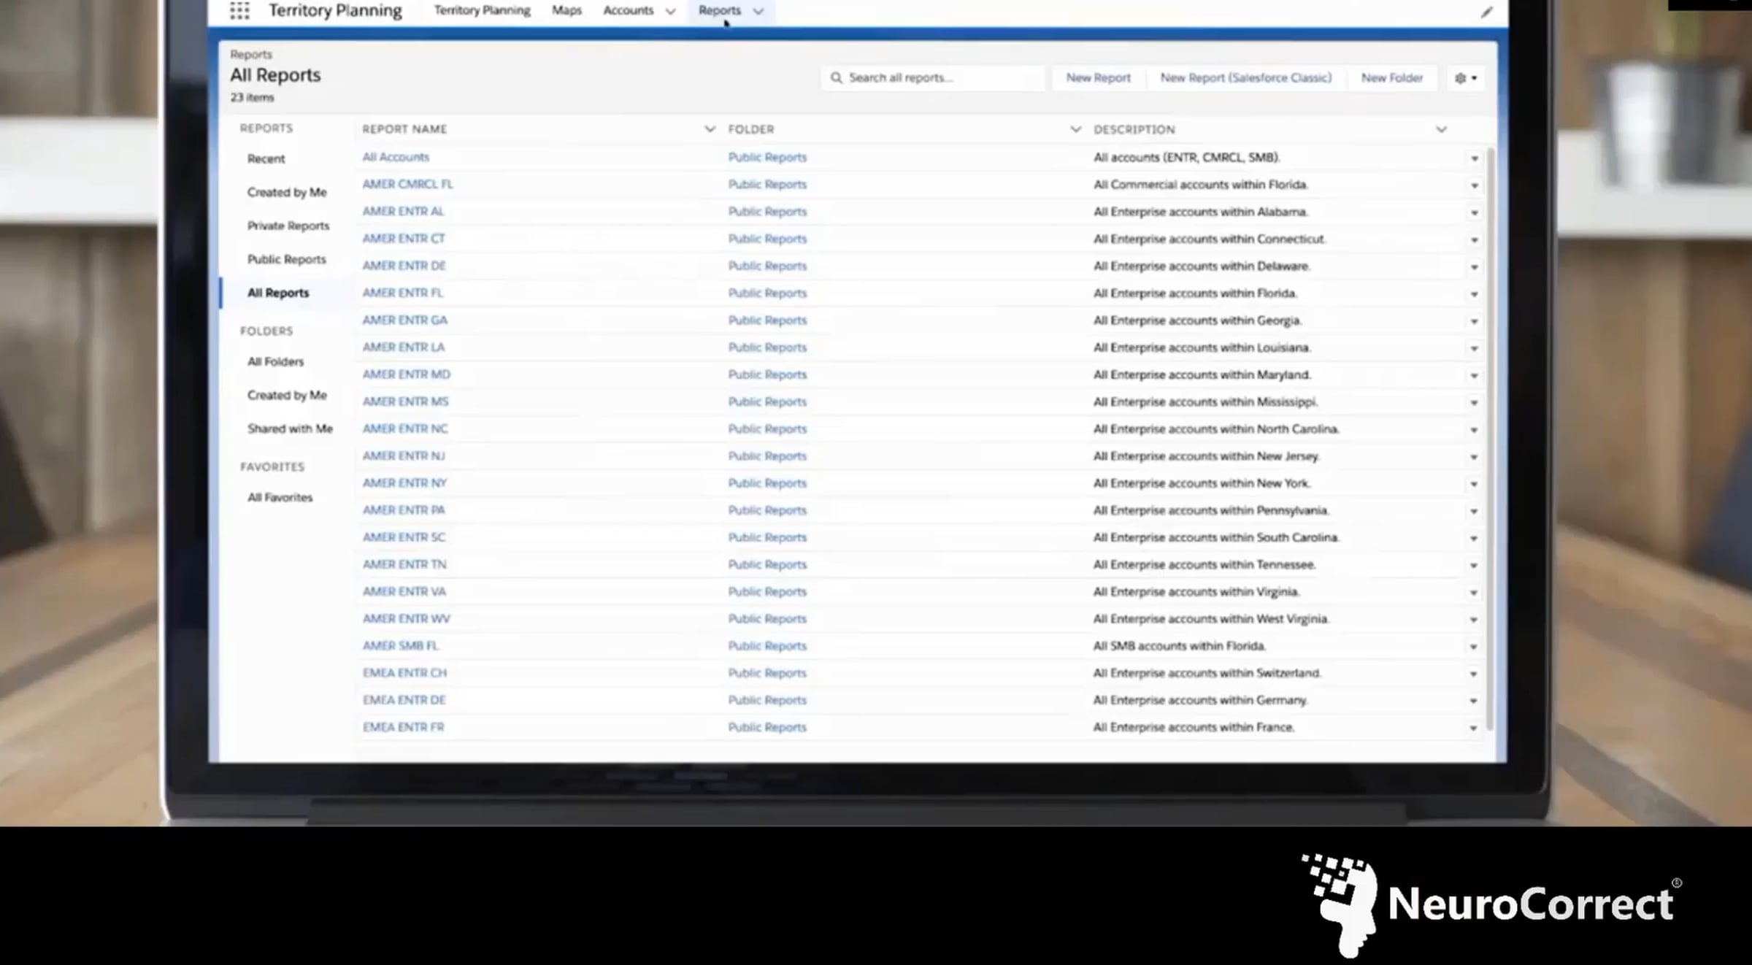Open the AMER ENTR LA report
This screenshot has height=965, width=1752.
[x=403, y=347]
